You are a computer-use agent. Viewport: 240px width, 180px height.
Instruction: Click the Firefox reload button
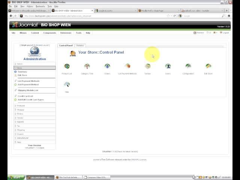pyautogui.click(x=174, y=16)
